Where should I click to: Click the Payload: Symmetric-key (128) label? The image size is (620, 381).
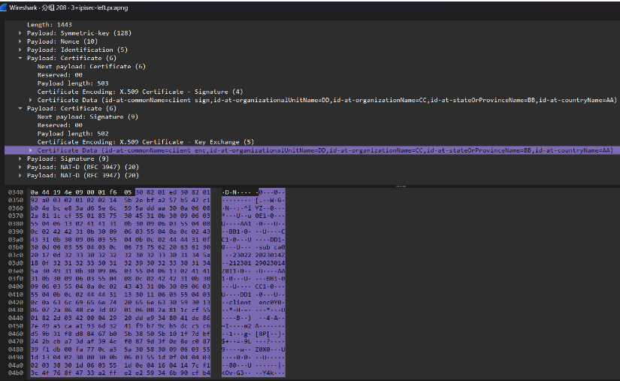coord(79,33)
